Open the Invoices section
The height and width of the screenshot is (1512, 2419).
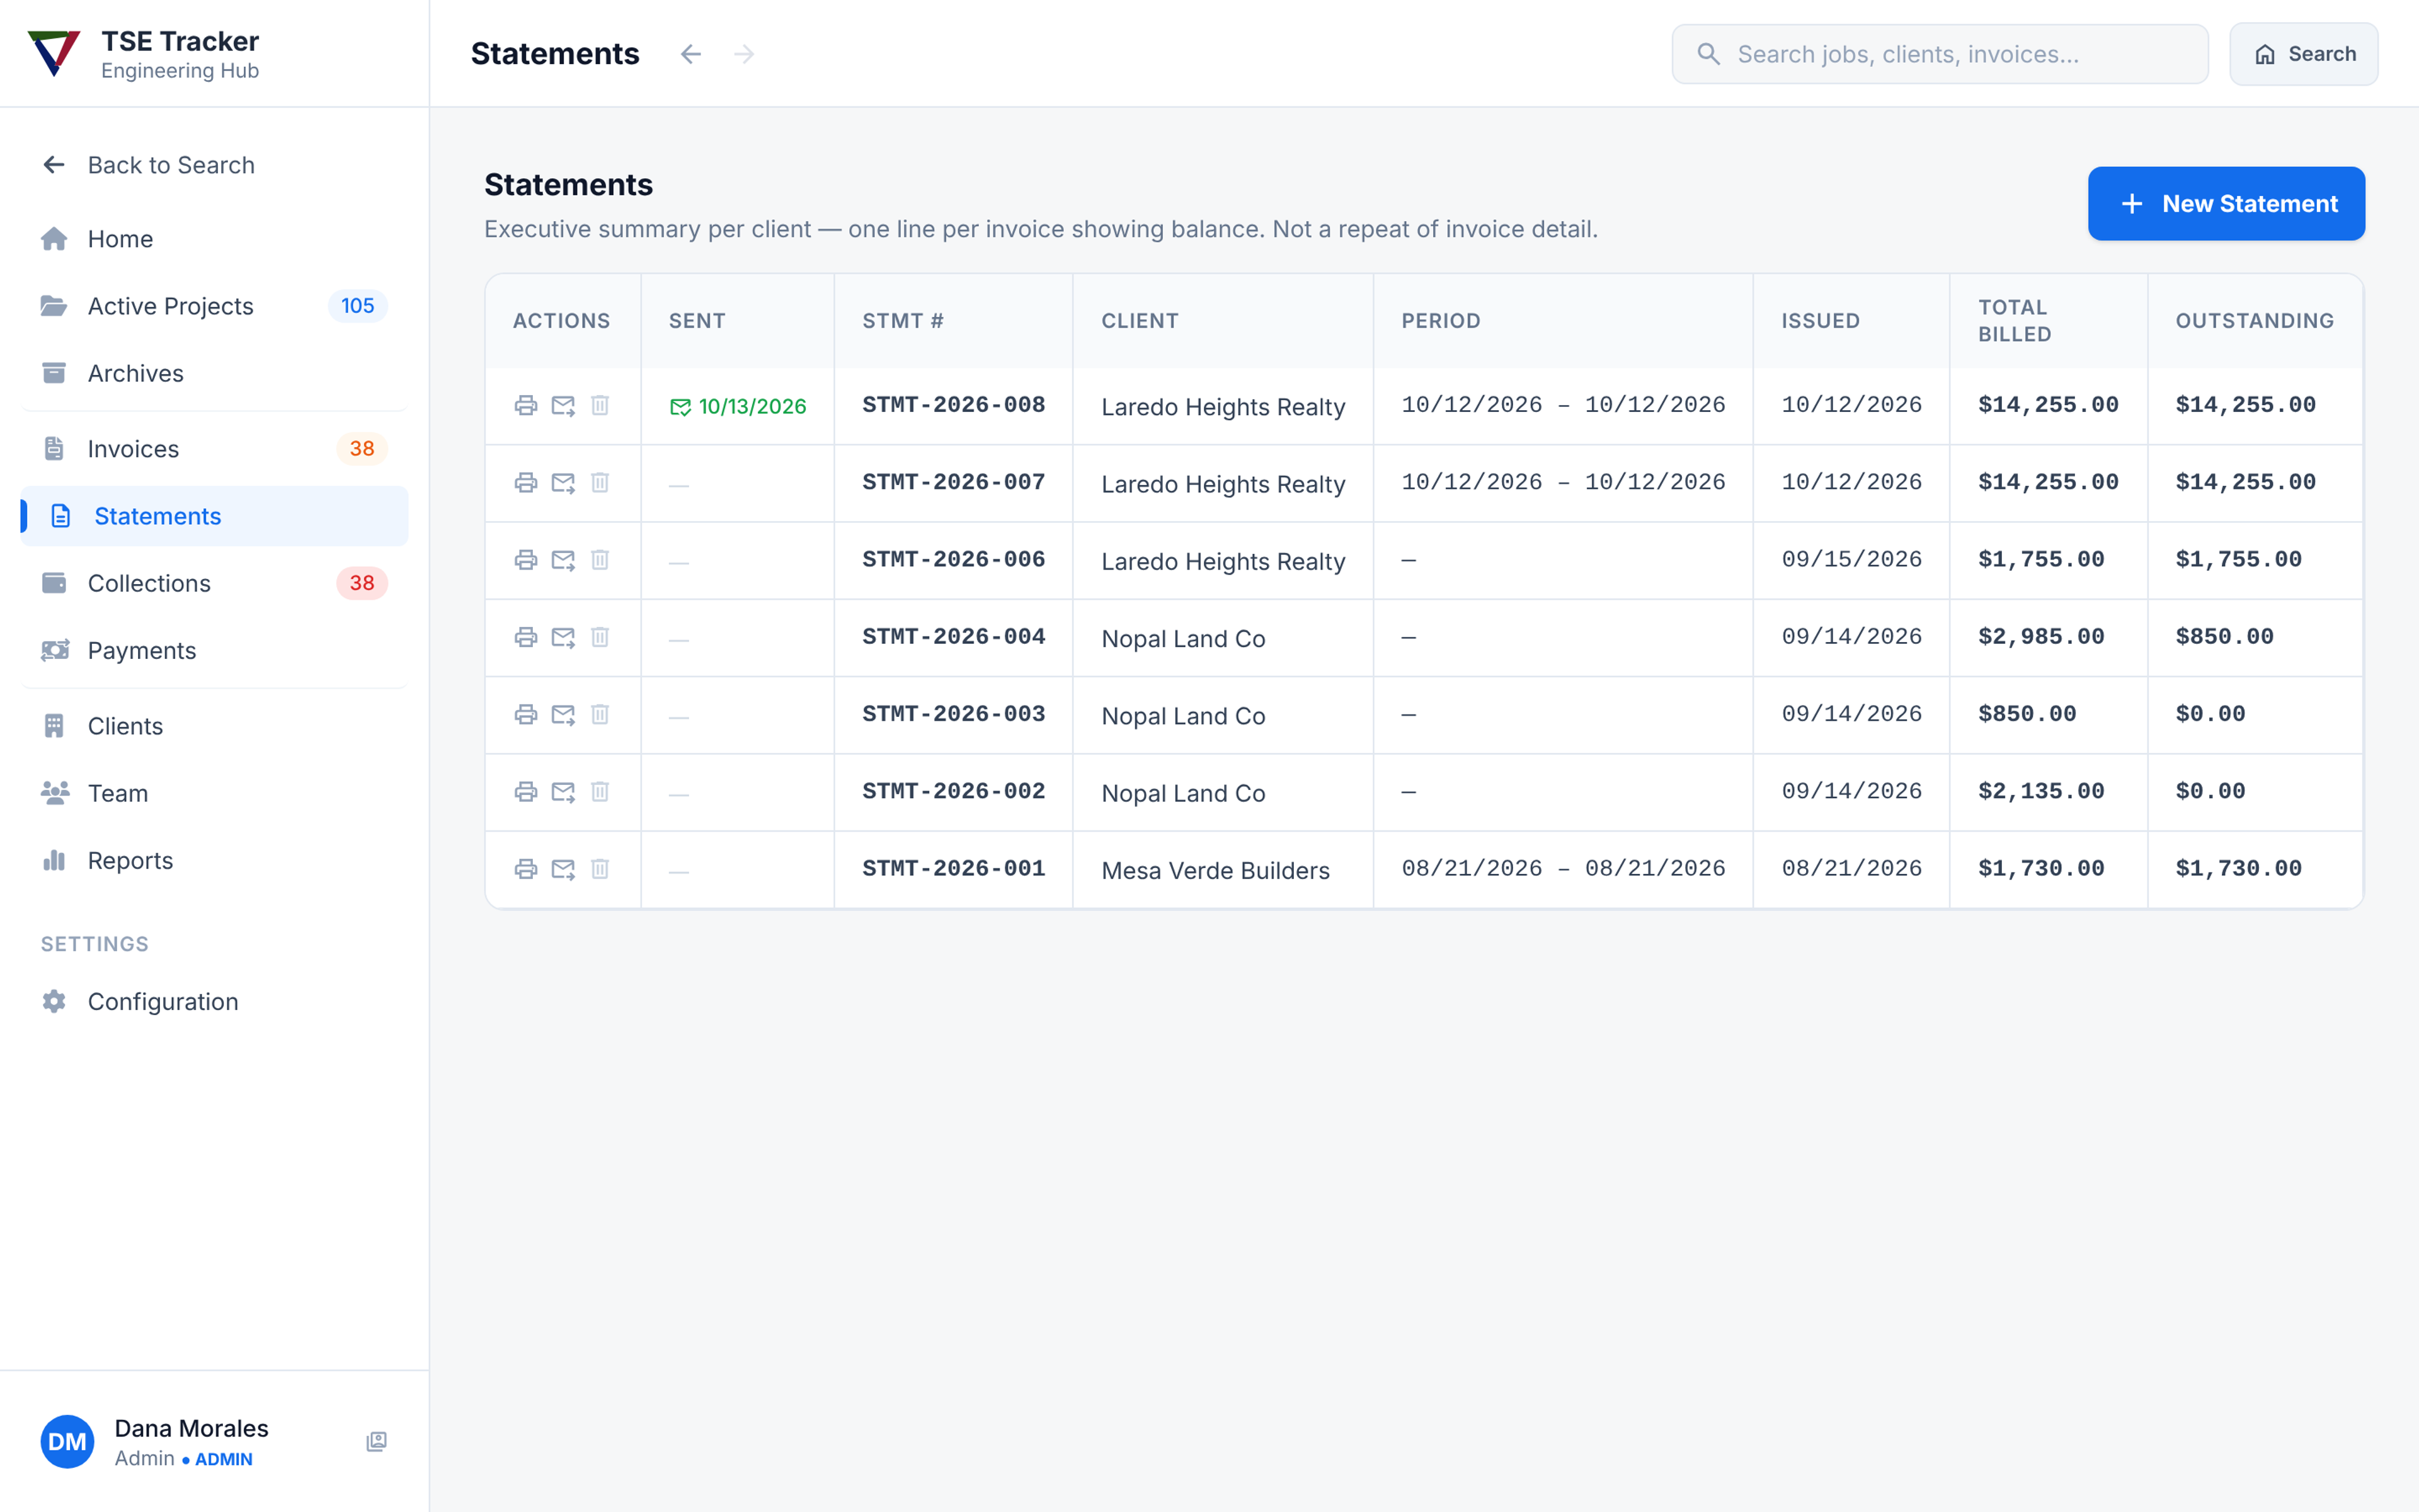click(214, 449)
